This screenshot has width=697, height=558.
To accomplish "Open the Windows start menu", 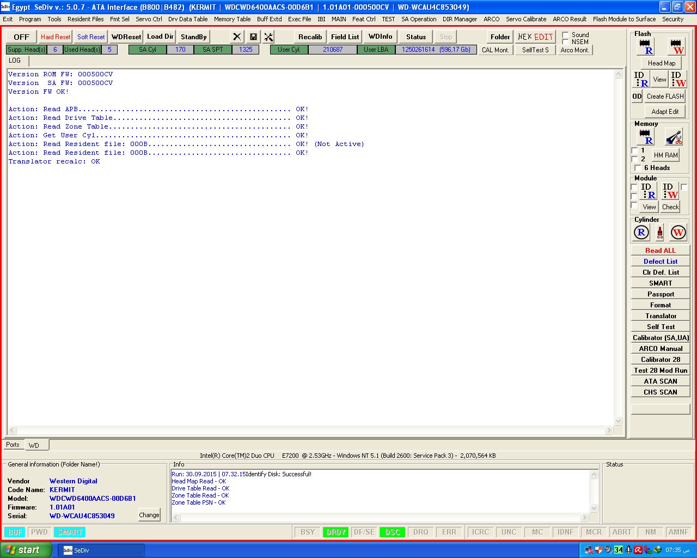I will [25, 550].
